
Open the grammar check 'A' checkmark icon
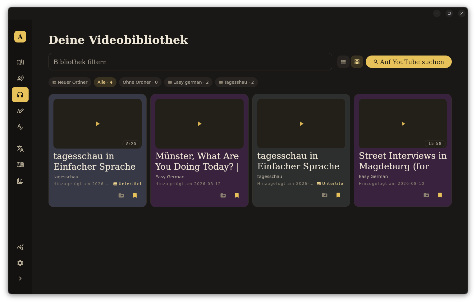pos(20,127)
